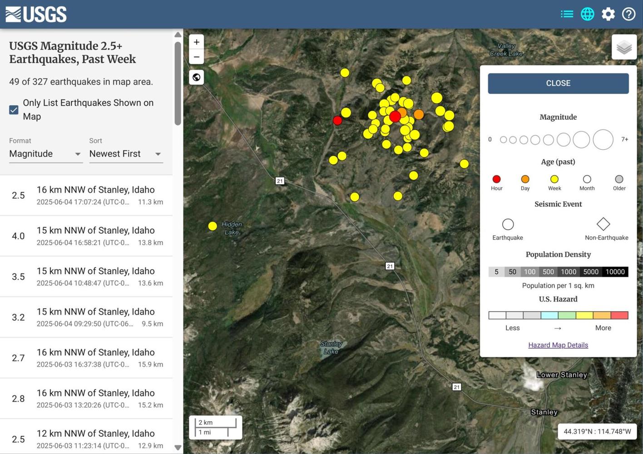This screenshot has width=643, height=454.
Task: Toggle the Month age filter
Action: (x=587, y=179)
